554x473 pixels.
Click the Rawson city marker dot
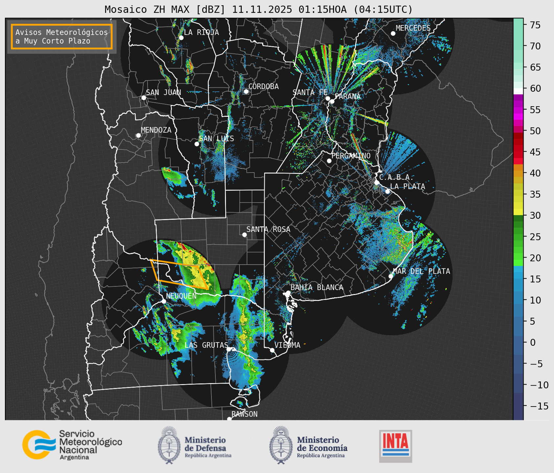(229, 419)
